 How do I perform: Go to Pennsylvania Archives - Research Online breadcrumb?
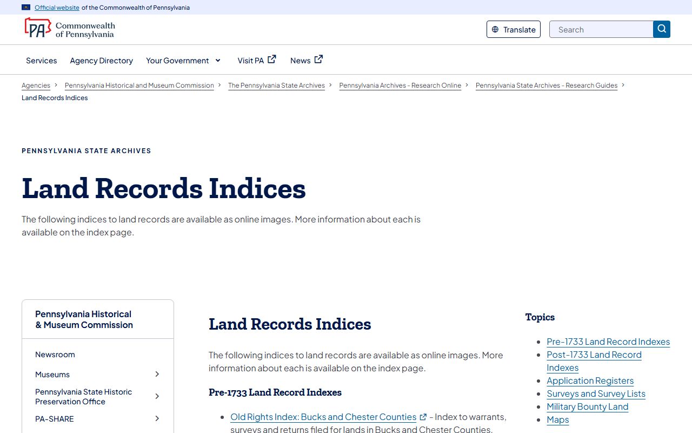400,86
